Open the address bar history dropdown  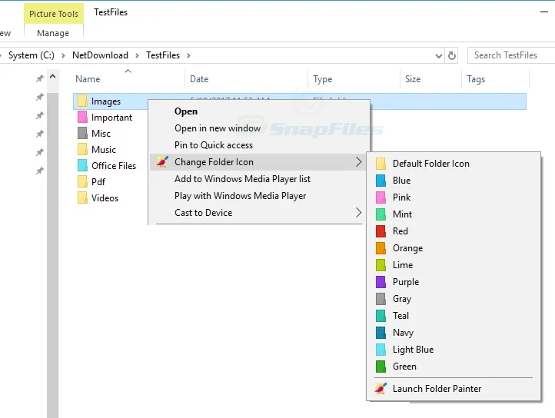click(x=439, y=56)
